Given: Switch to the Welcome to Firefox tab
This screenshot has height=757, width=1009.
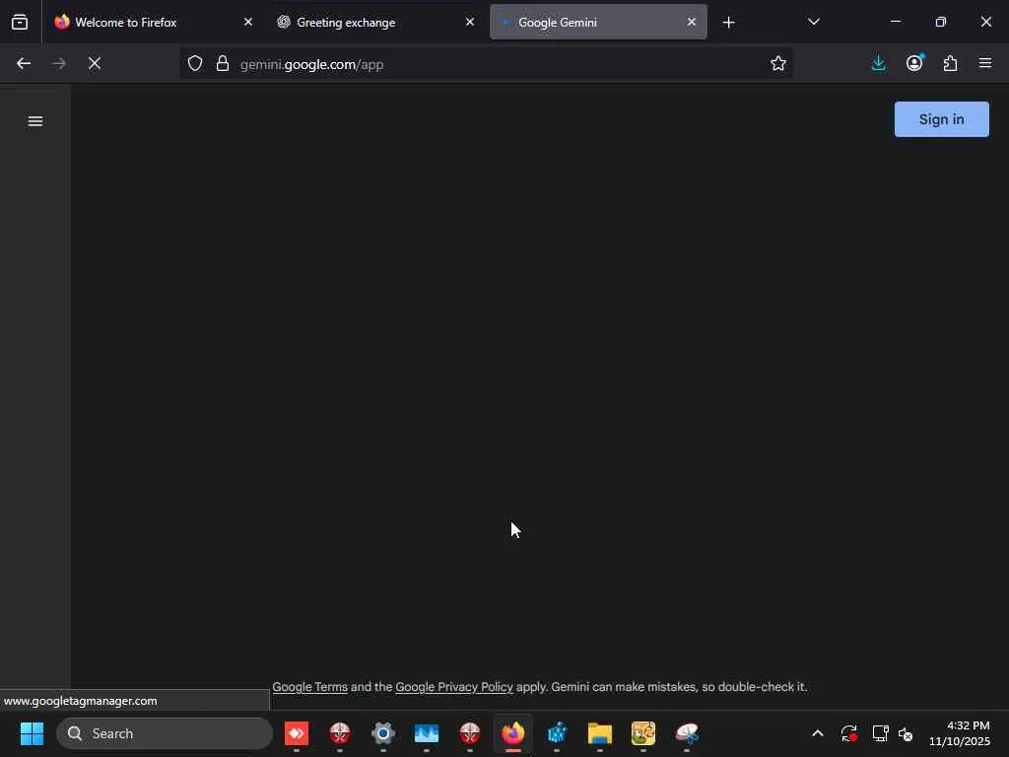Looking at the screenshot, I should (153, 22).
